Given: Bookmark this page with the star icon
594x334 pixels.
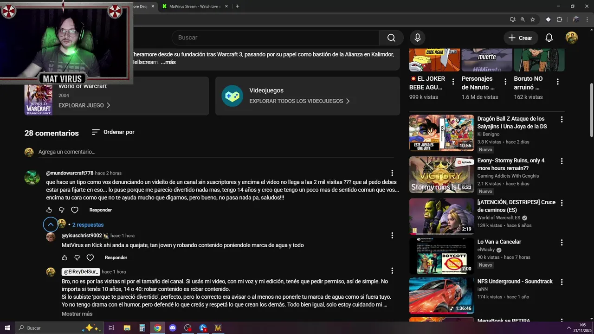Looking at the screenshot, I should tap(533, 19).
